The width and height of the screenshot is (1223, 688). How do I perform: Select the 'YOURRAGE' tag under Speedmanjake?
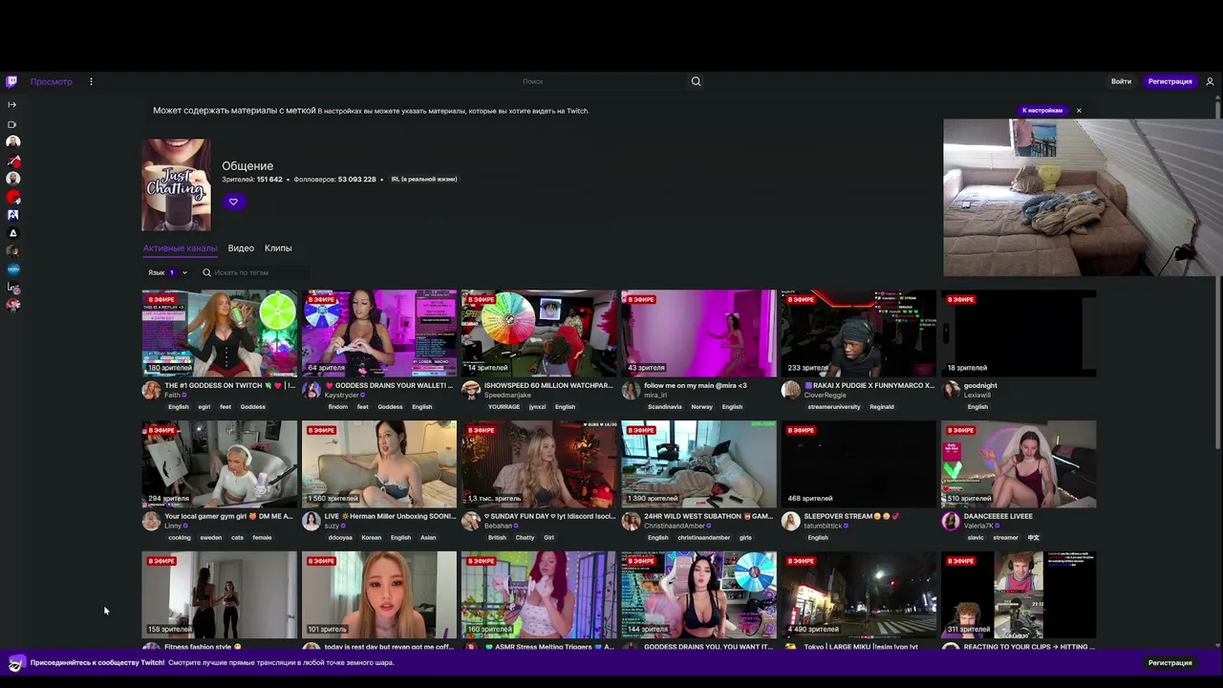(x=504, y=407)
